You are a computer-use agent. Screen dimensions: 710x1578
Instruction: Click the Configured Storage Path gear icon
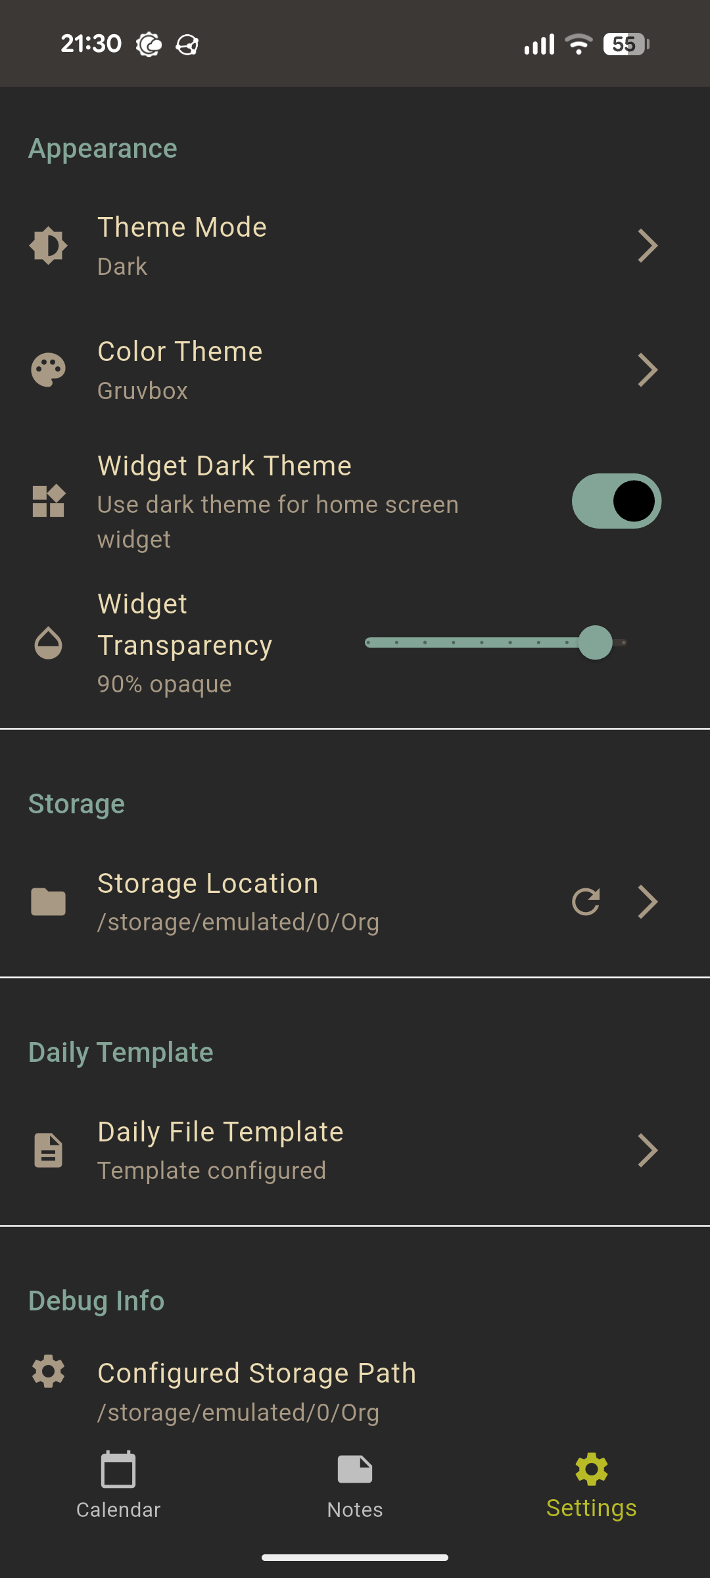tap(48, 1372)
